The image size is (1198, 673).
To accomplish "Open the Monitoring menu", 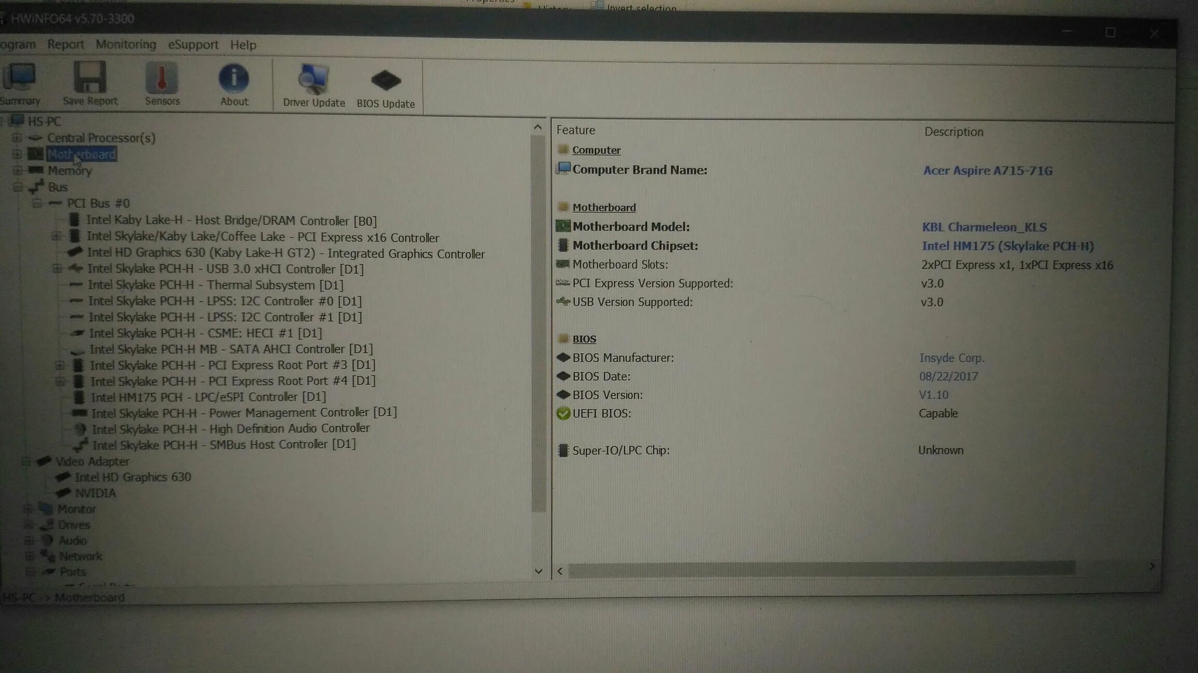I will (x=126, y=45).
